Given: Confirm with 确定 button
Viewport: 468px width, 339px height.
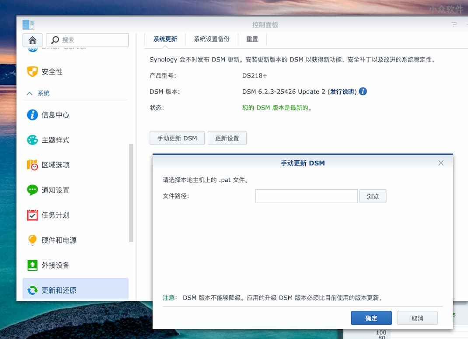Looking at the screenshot, I should (x=371, y=318).
